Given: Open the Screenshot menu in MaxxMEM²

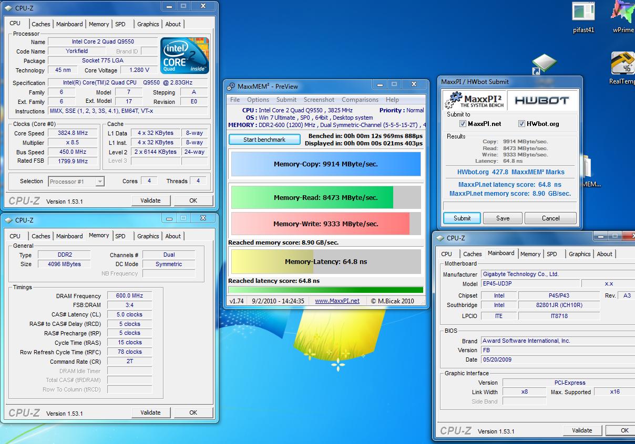Looking at the screenshot, I should pyautogui.click(x=319, y=100).
